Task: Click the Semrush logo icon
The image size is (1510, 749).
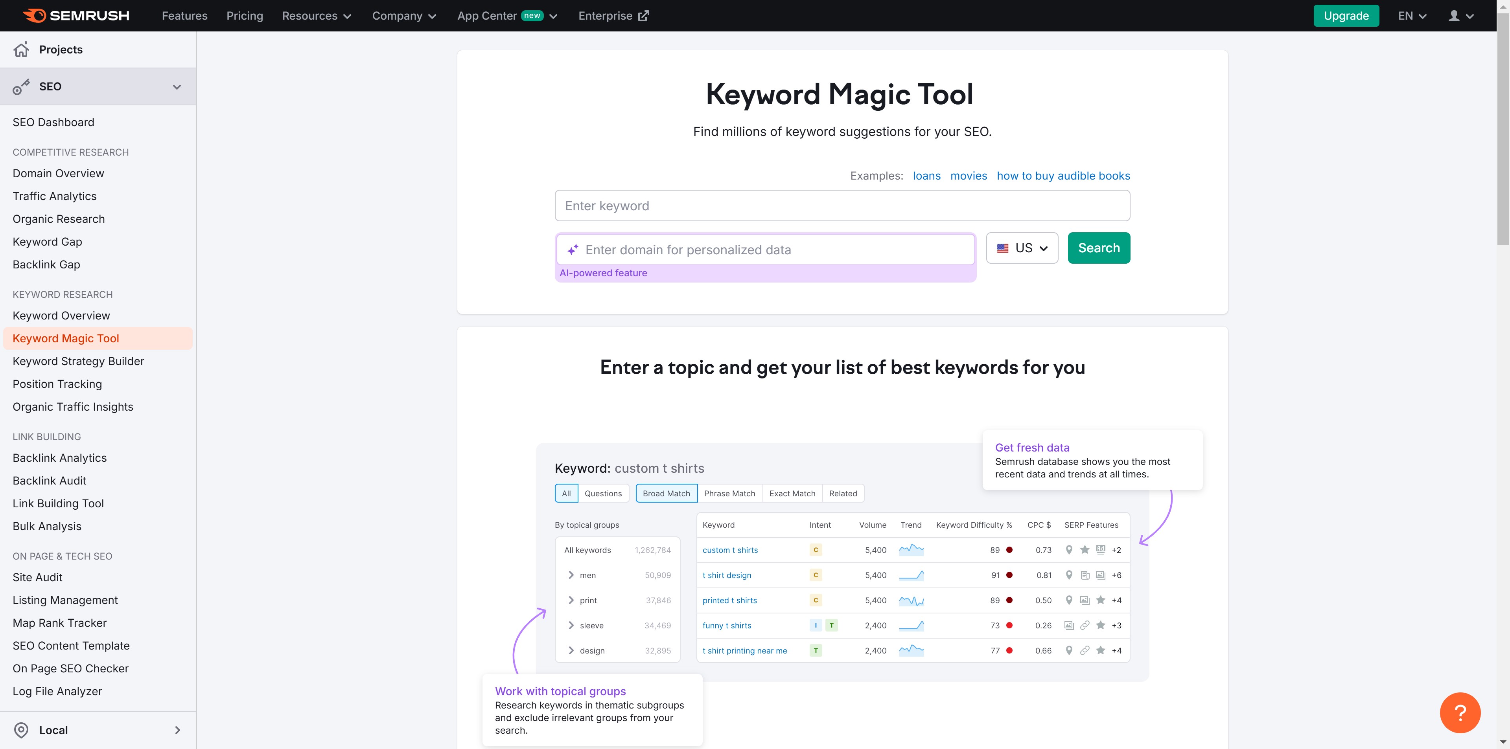Action: point(34,16)
